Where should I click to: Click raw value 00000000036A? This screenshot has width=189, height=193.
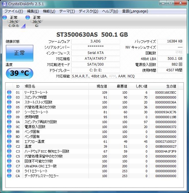tap(166, 102)
